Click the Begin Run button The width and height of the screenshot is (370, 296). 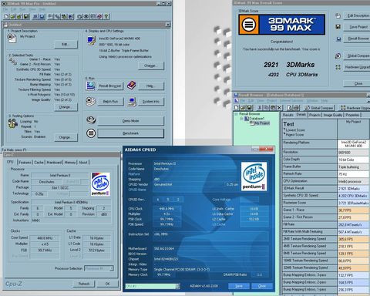110,102
